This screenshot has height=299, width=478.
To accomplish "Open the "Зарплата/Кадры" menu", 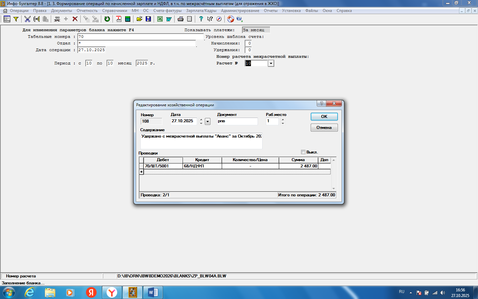I will (201, 11).
